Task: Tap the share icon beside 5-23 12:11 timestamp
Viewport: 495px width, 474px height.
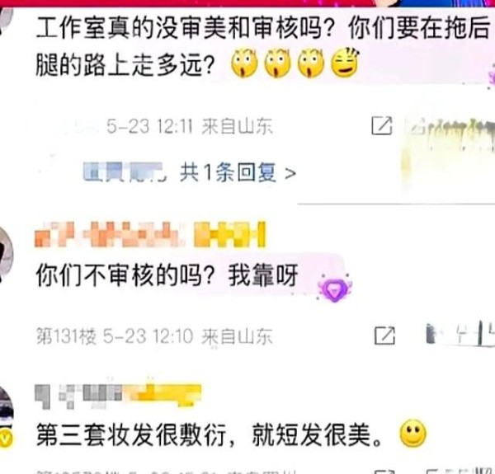Action: [382, 125]
